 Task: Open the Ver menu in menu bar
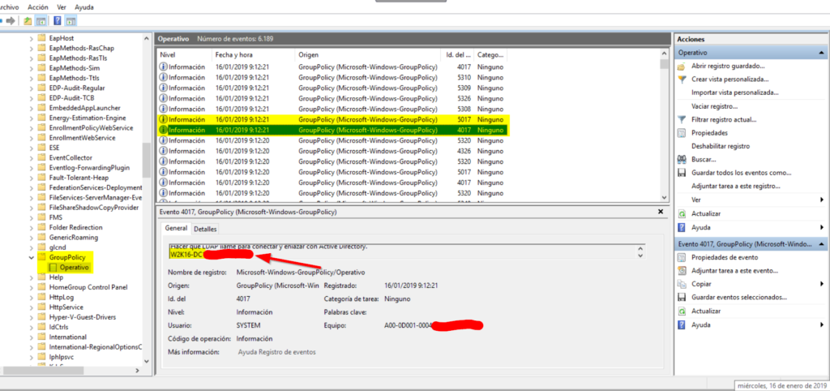(62, 6)
